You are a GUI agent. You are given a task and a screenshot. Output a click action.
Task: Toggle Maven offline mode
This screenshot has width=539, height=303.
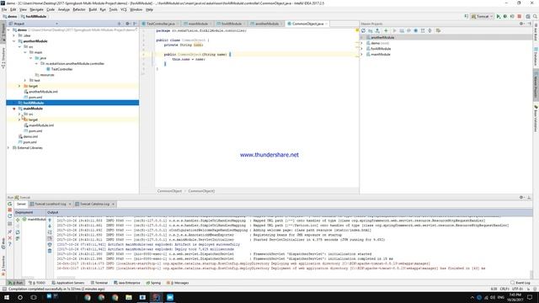click(408, 30)
